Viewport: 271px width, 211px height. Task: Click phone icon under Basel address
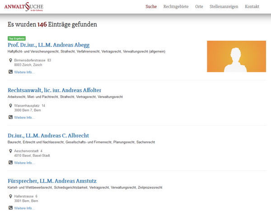[x=10, y=162]
